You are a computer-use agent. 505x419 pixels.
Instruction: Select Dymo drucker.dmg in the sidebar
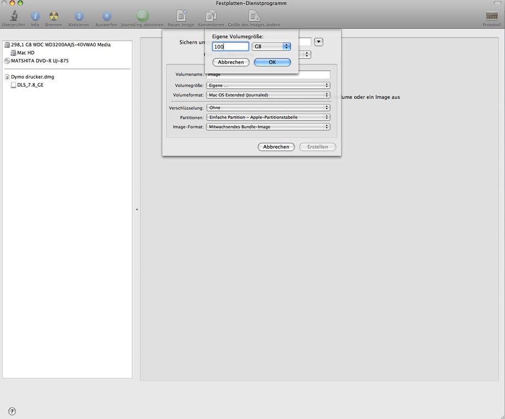coord(32,77)
